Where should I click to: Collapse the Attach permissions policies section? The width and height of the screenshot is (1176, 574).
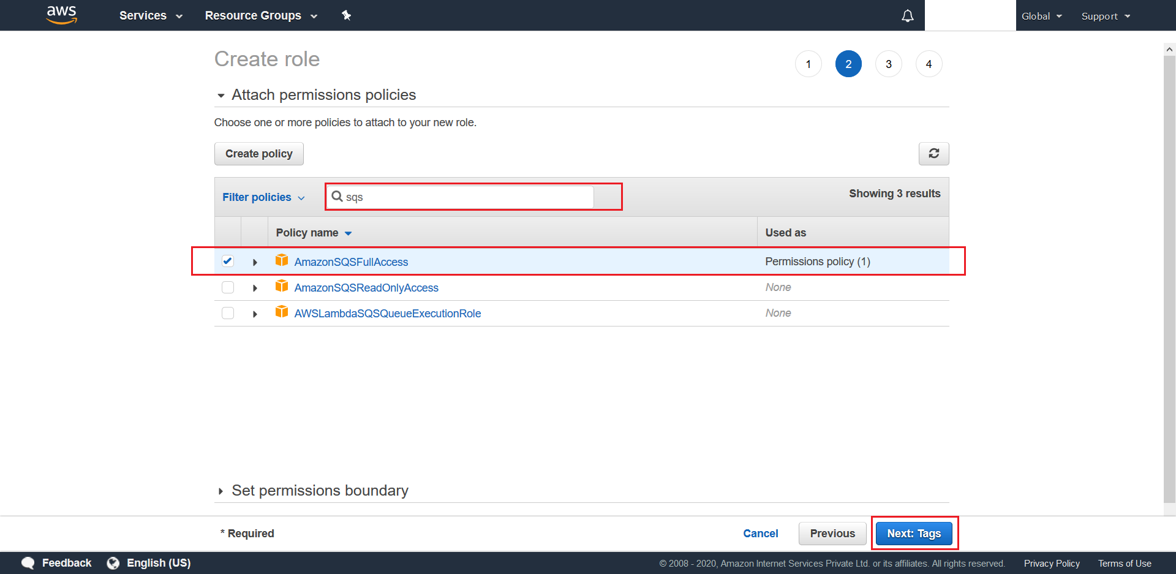221,96
